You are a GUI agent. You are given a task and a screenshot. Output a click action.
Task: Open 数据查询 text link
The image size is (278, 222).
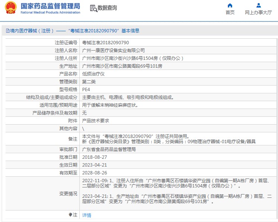coord(107,8)
